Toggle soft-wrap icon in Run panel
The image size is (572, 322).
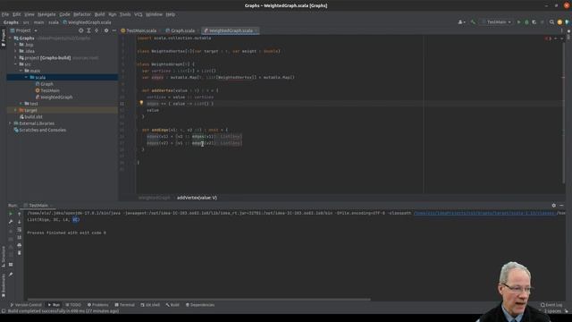click(20, 230)
